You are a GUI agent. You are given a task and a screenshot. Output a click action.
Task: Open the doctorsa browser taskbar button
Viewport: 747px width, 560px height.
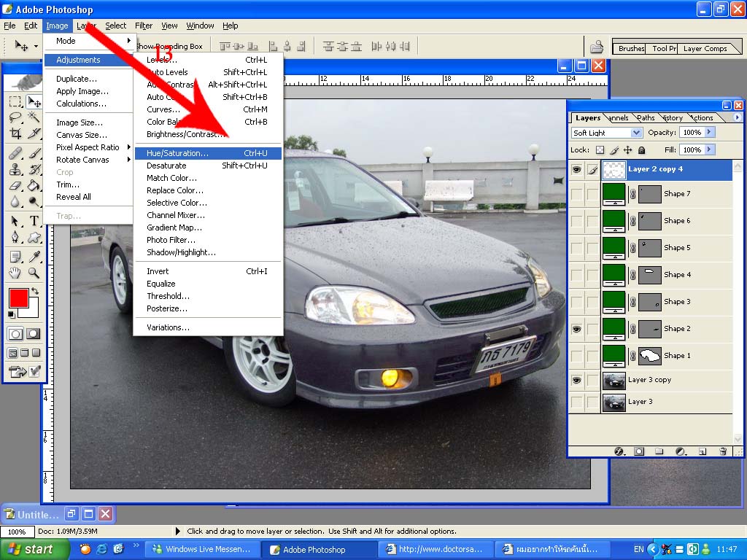click(x=435, y=549)
